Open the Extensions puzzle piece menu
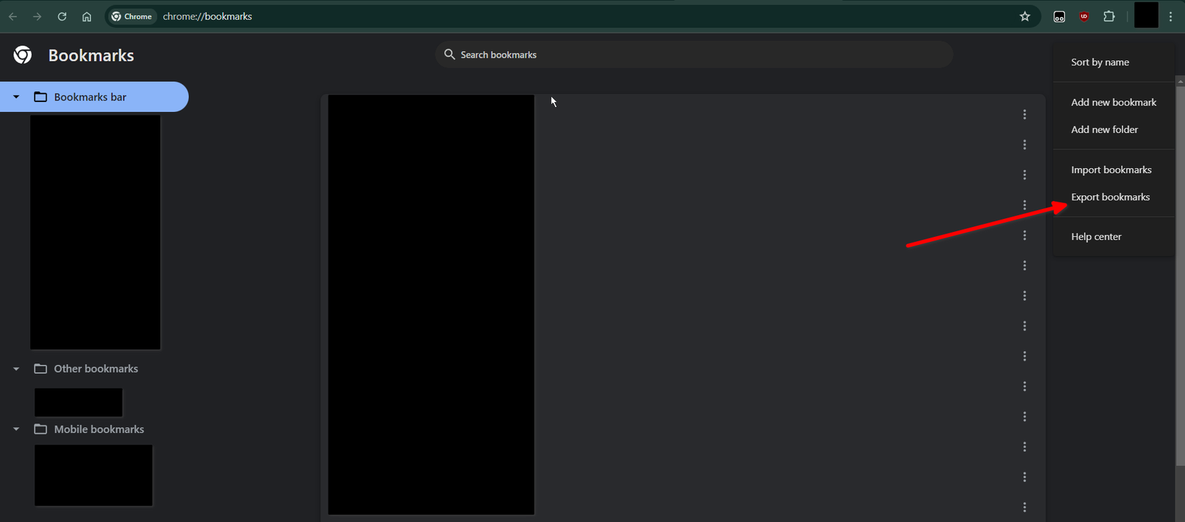1185x522 pixels. click(1109, 17)
